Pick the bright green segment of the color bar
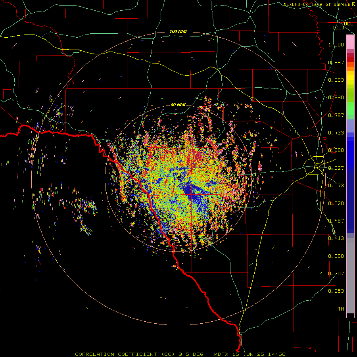The height and width of the screenshot is (357, 357). (350, 108)
